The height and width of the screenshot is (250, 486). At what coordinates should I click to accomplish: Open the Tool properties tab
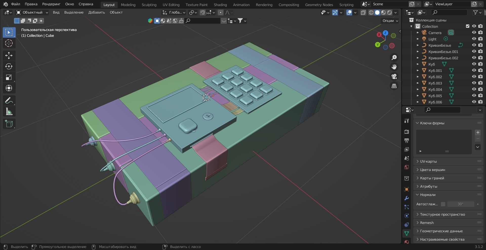pyautogui.click(x=407, y=121)
